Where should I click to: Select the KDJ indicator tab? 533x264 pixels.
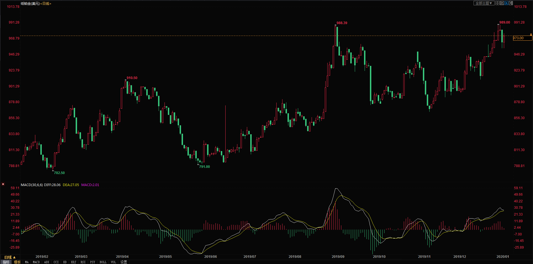pos(74,262)
